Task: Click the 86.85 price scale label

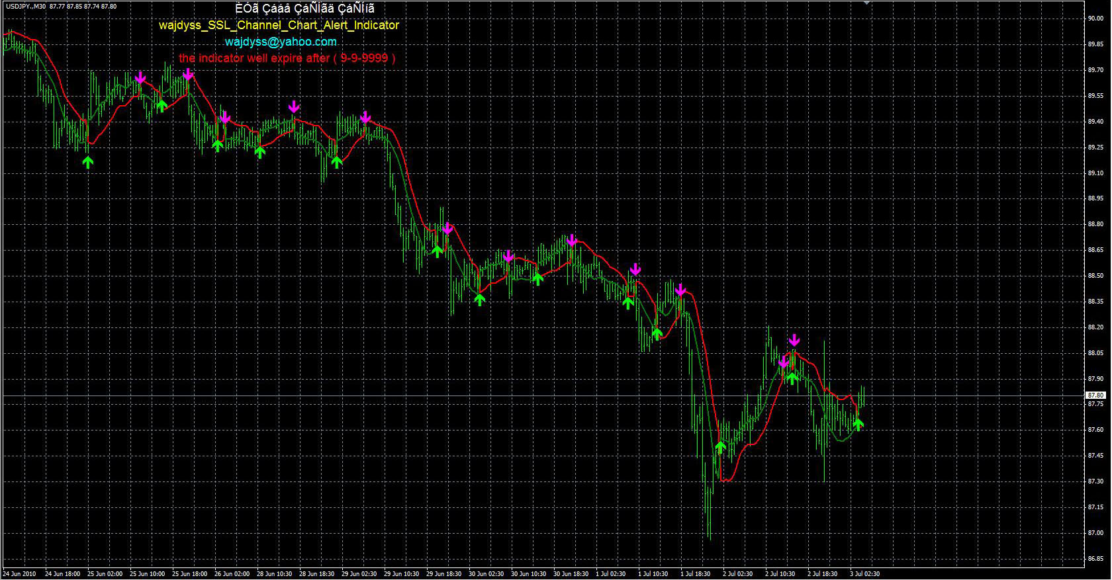Action: tap(1095, 559)
